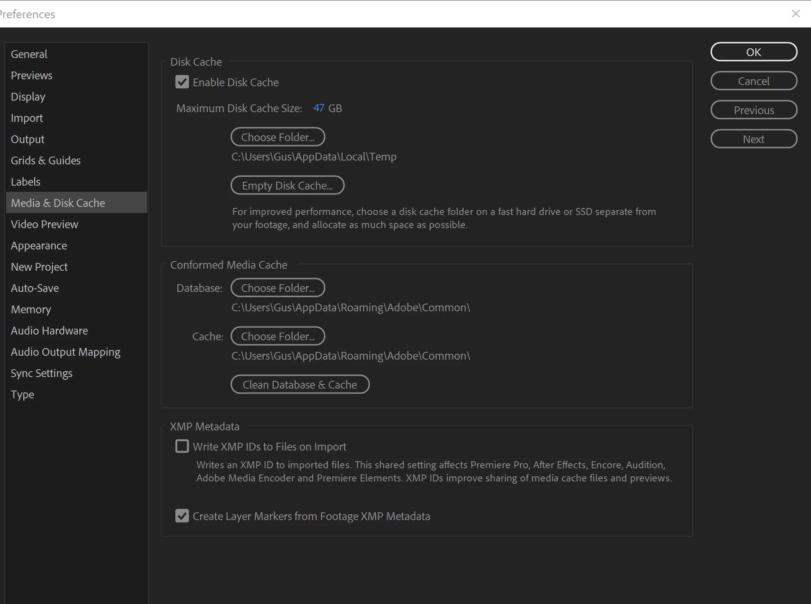
Task: Click Clean Database & Cache button
Action: click(x=300, y=385)
